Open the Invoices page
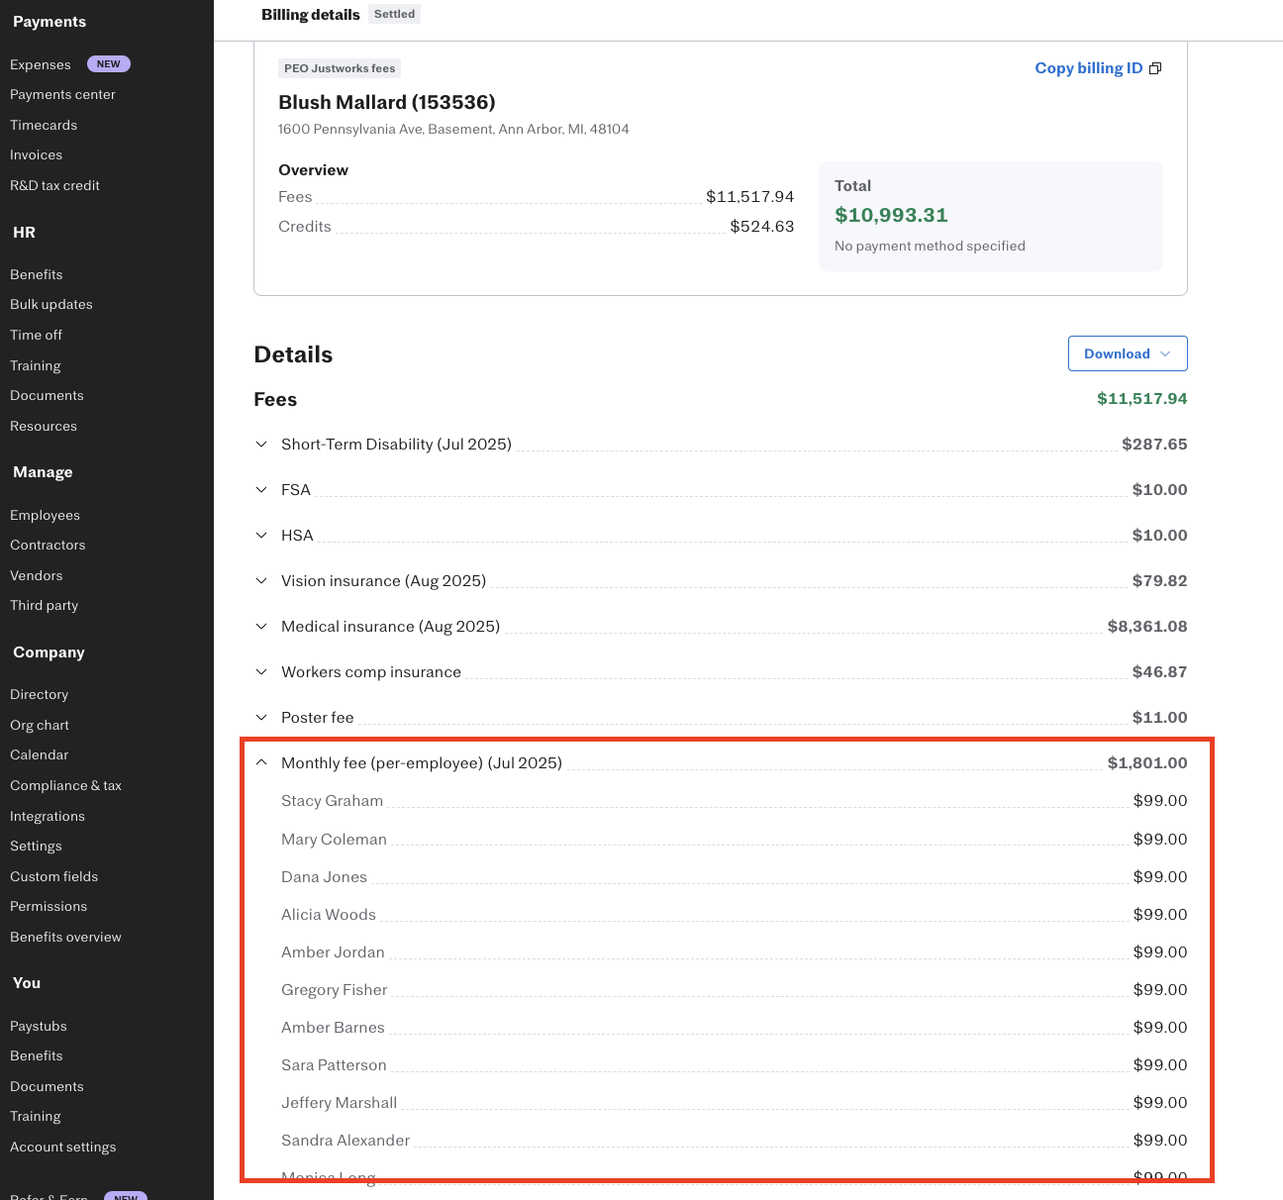 [x=36, y=155]
